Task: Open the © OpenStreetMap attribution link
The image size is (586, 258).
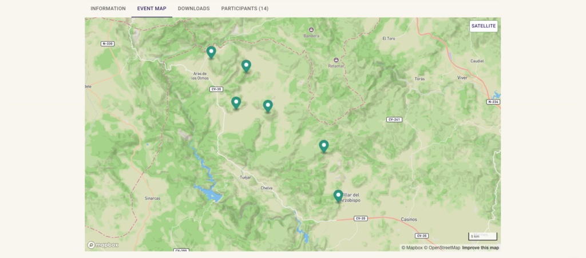Action: pos(442,248)
